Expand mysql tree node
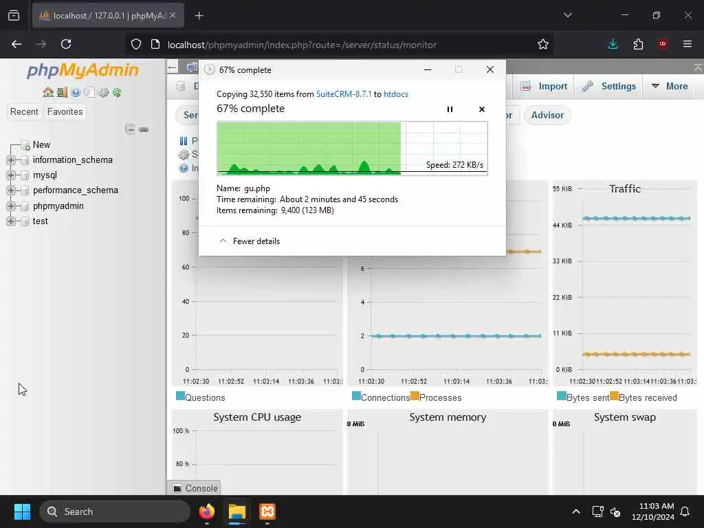Image resolution: width=704 pixels, height=528 pixels. pyautogui.click(x=11, y=175)
